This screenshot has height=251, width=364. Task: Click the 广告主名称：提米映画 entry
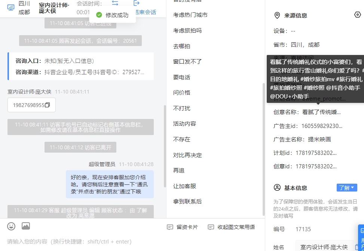coord(302,140)
